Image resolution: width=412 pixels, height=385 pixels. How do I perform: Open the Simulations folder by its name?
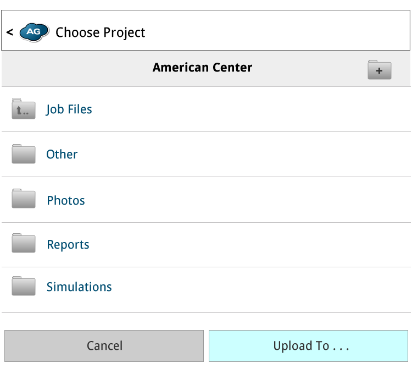point(79,287)
